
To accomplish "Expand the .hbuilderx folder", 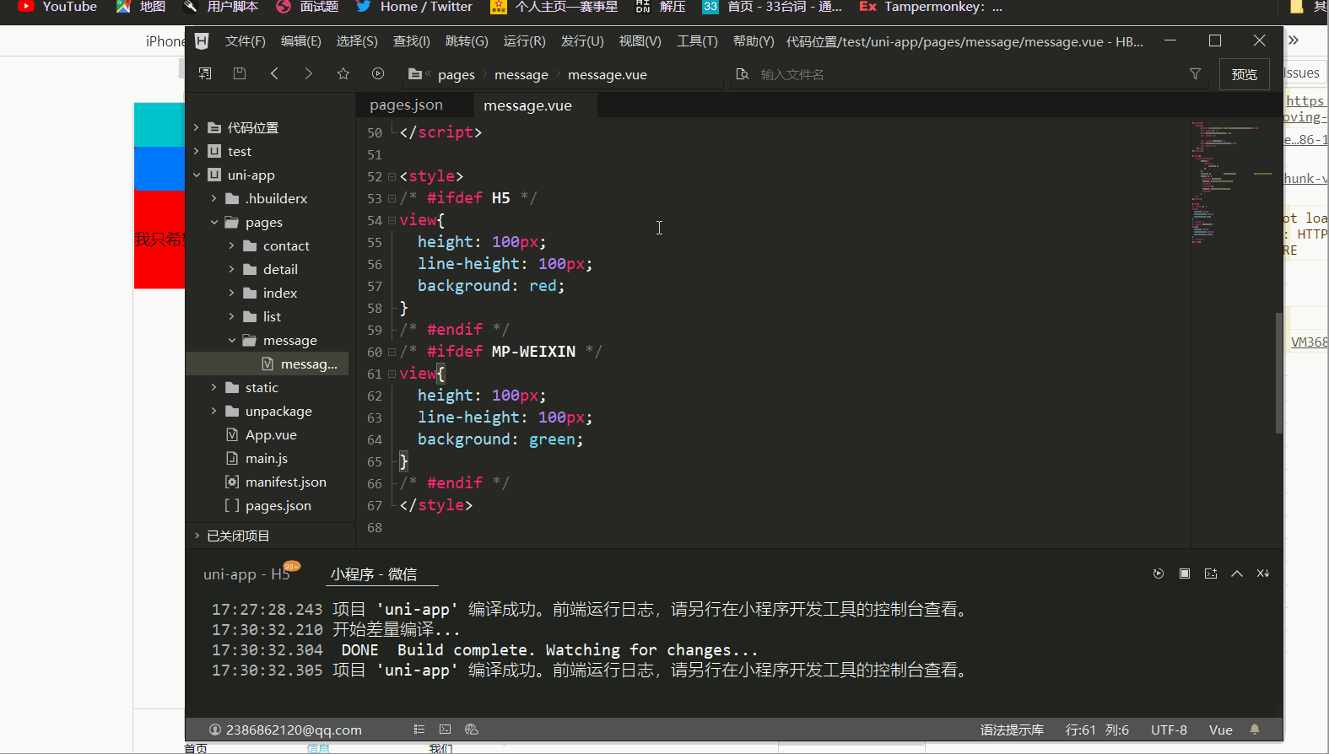I will (x=214, y=198).
